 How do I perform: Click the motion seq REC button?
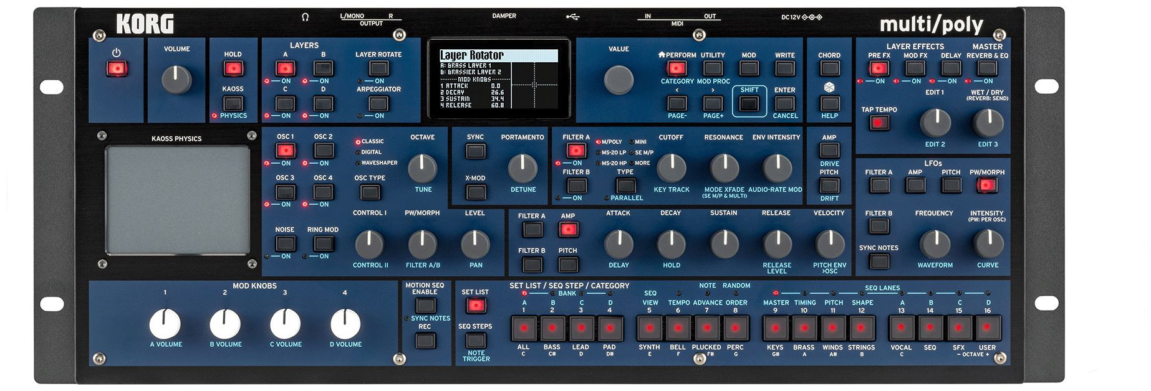coord(425,340)
